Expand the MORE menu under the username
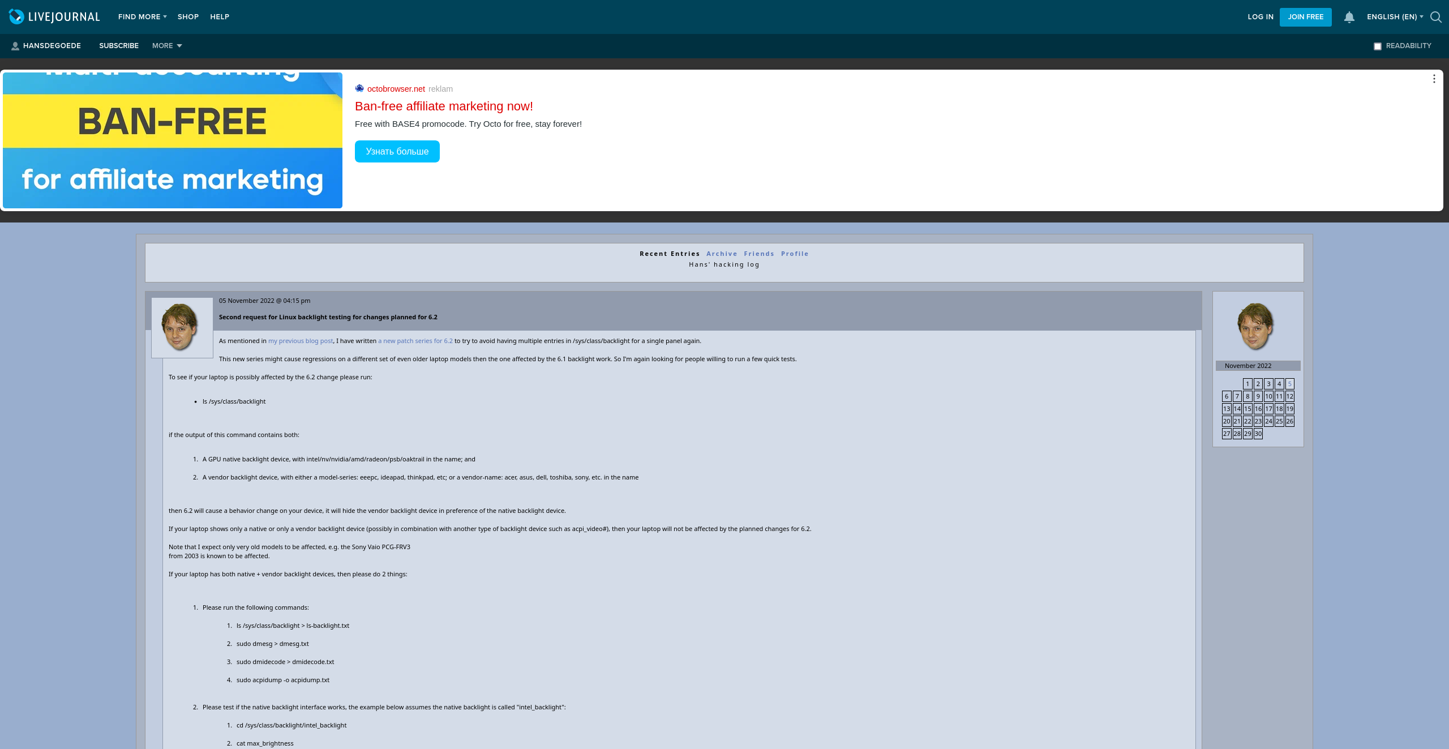The width and height of the screenshot is (1449, 749). click(166, 45)
